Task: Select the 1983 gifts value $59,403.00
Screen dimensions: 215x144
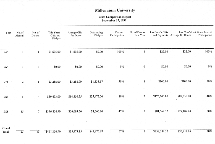Action: [54, 96]
